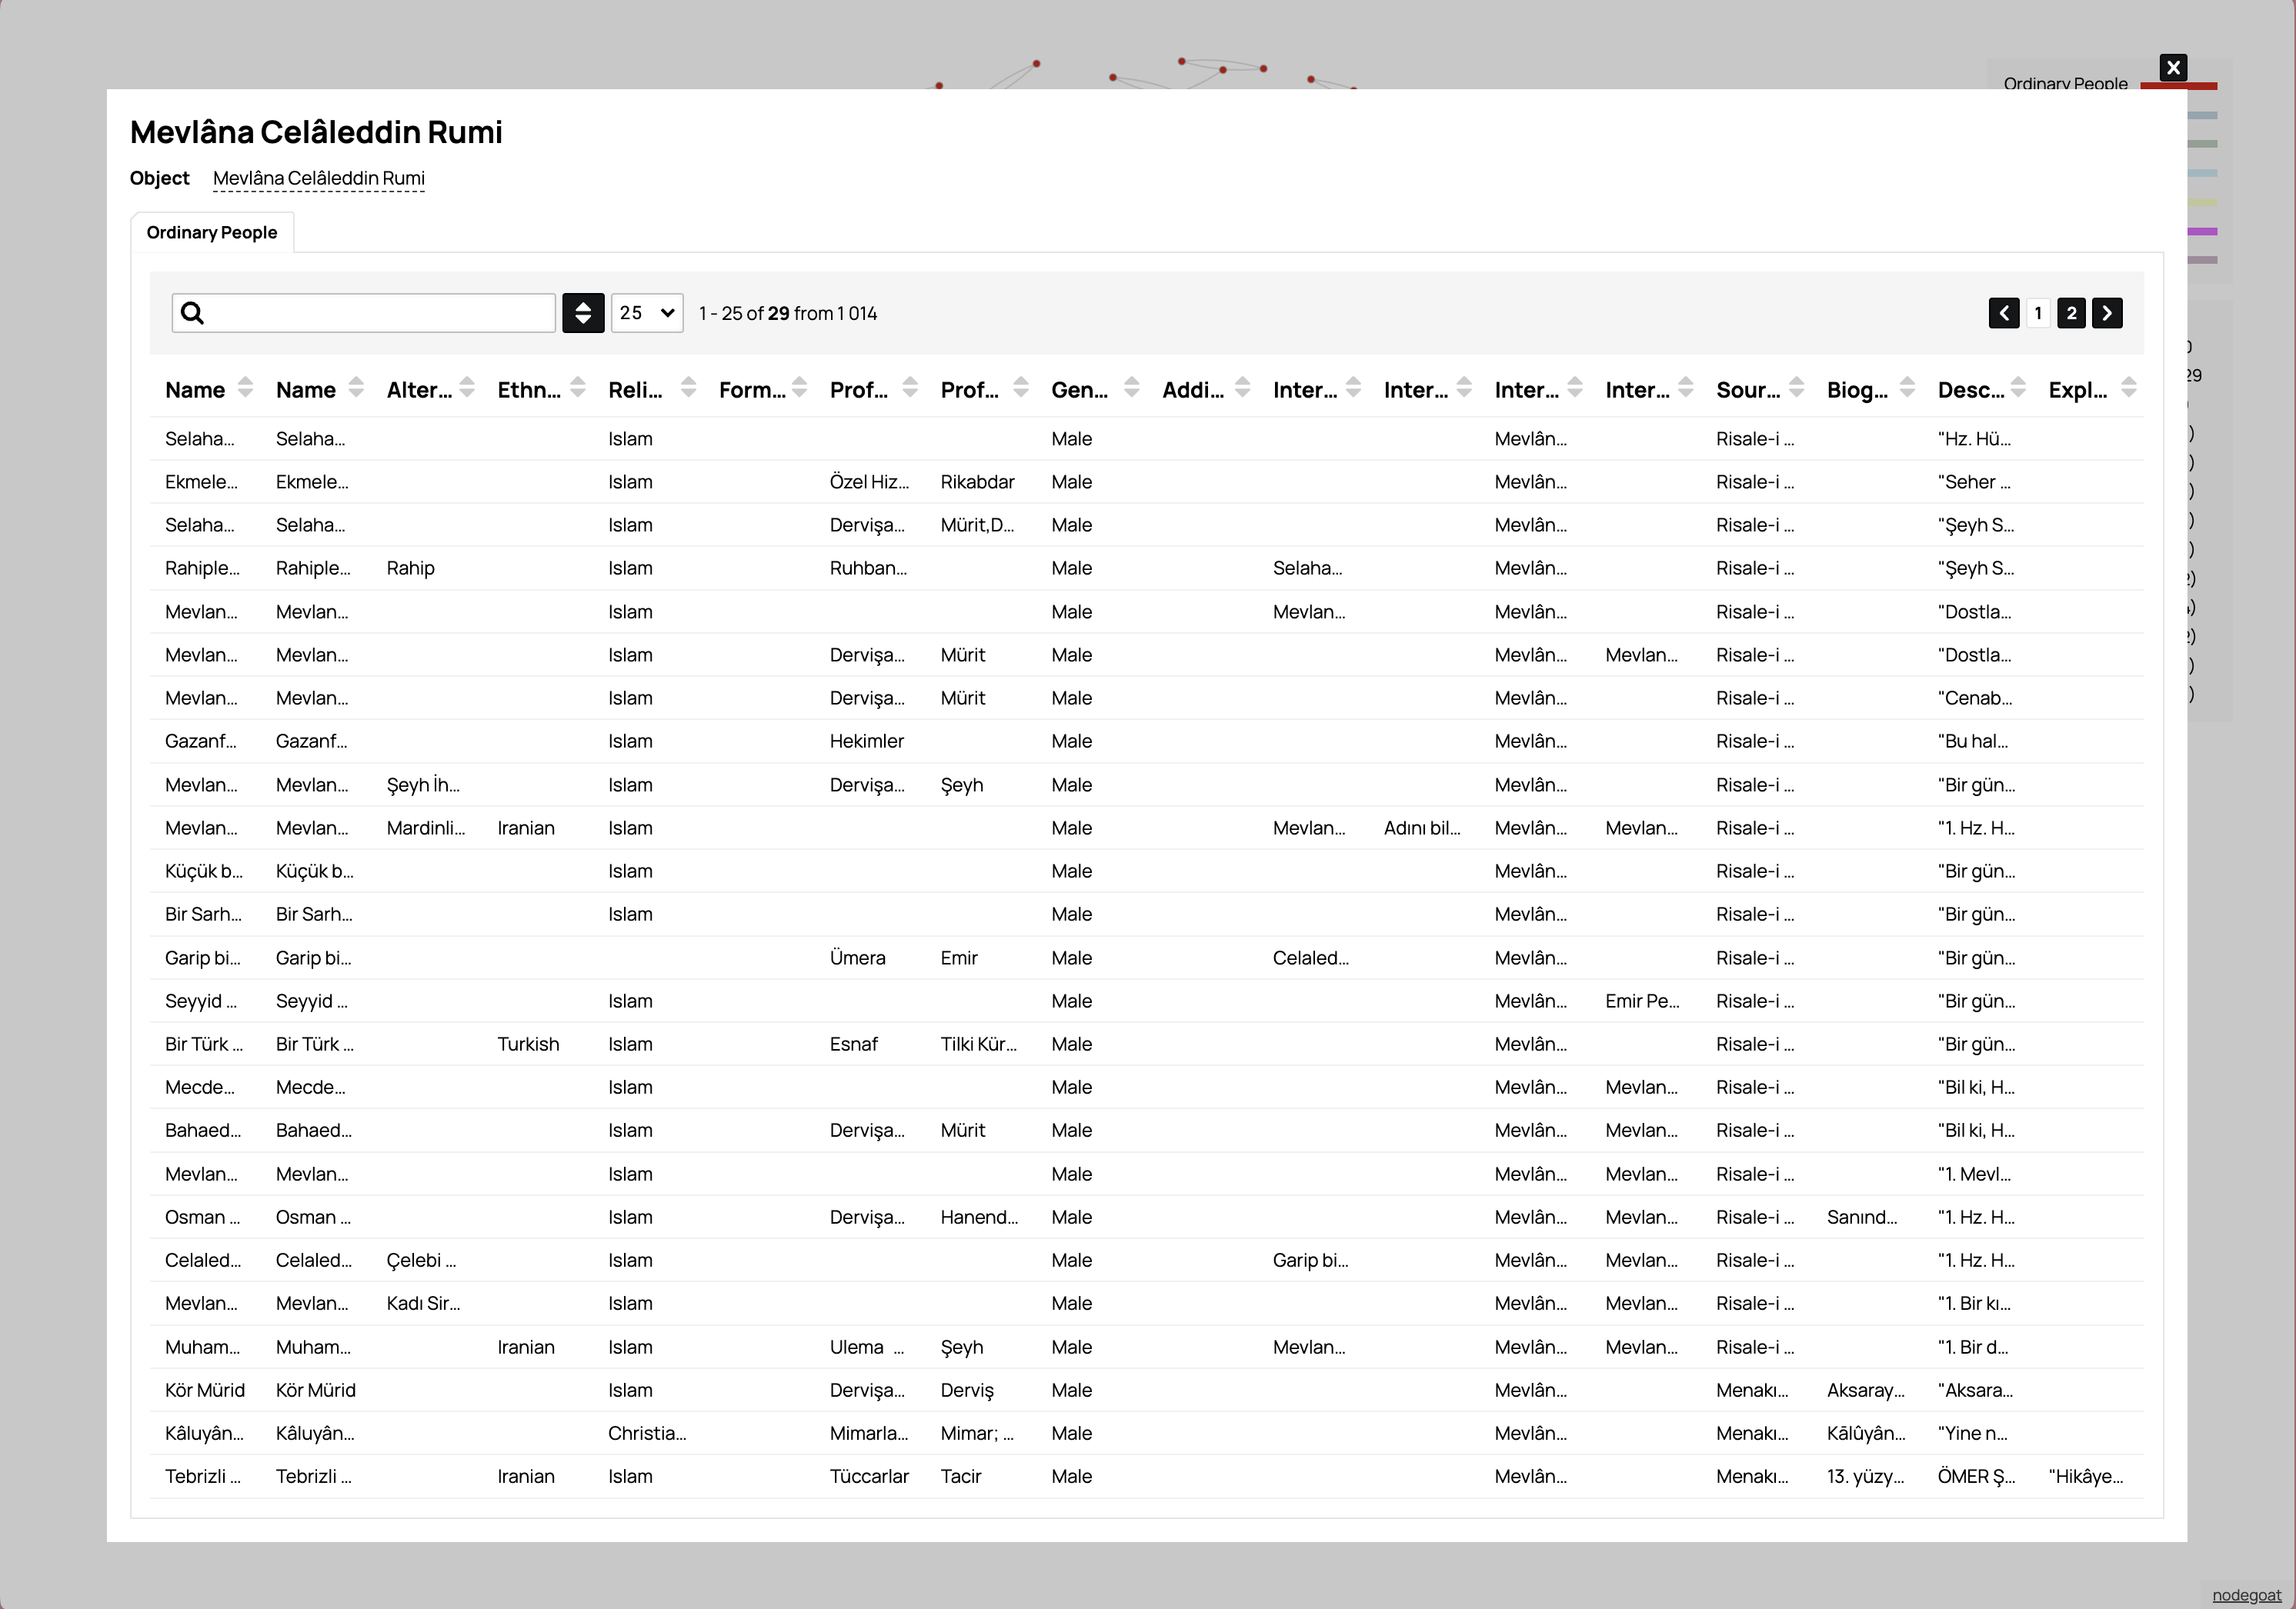Click the black sort-order icon beside search

[584, 313]
